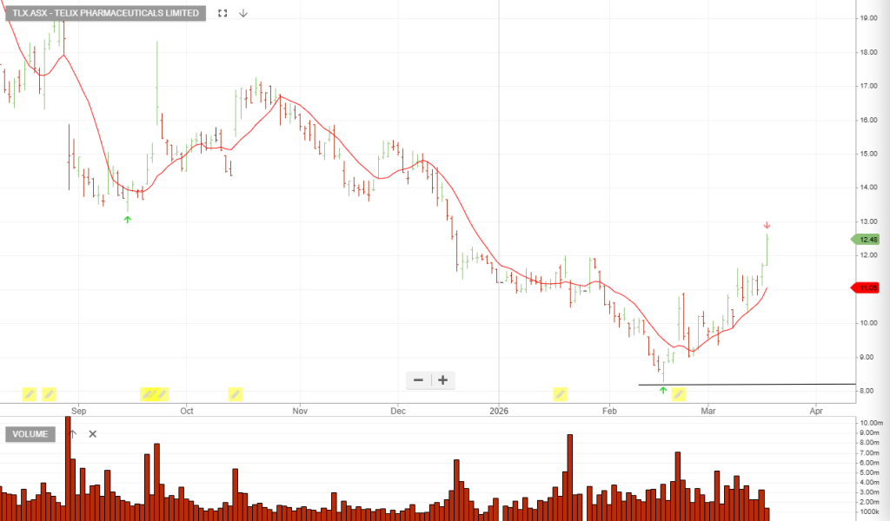Open the yellow note marker in late February
The image size is (890, 521).
point(679,394)
